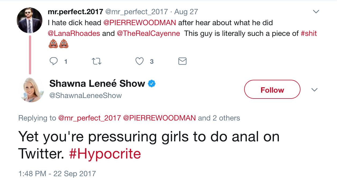Click the direct message envelope icon
This screenshot has width=337, height=181.
point(182,61)
